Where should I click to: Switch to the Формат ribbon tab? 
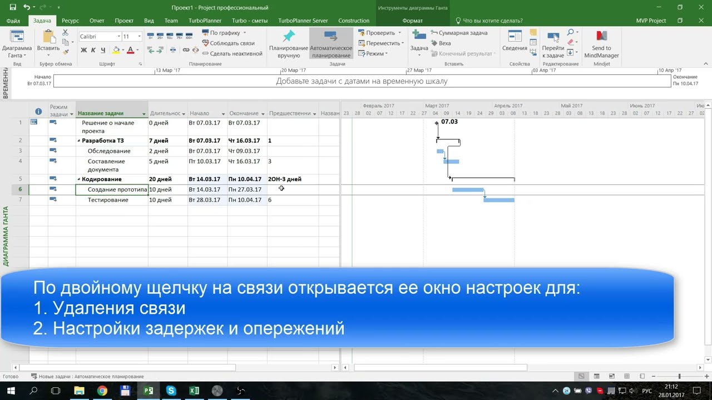[412, 21]
